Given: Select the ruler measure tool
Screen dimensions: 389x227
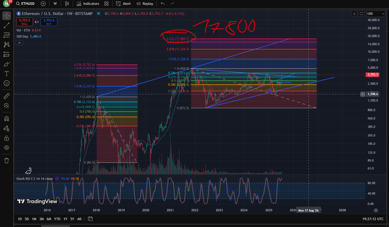Looking at the screenshot, I should [x=7, y=96].
